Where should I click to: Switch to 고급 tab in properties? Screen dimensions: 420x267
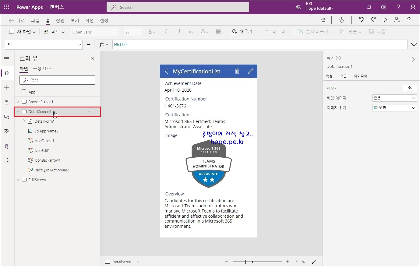(x=343, y=76)
